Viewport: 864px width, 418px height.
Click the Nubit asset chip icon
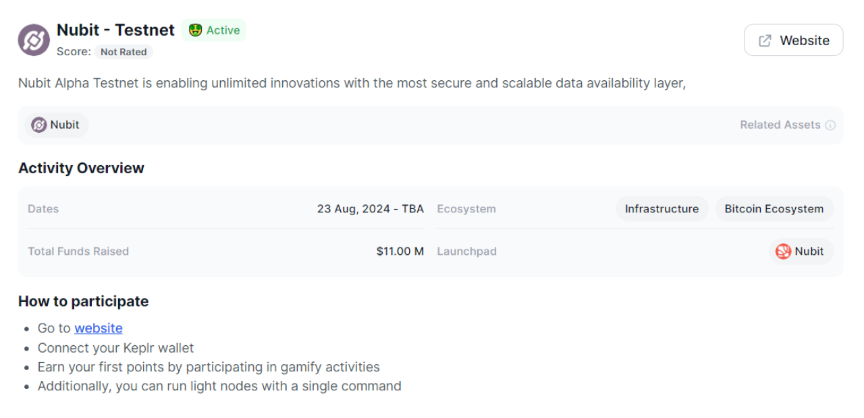(39, 125)
